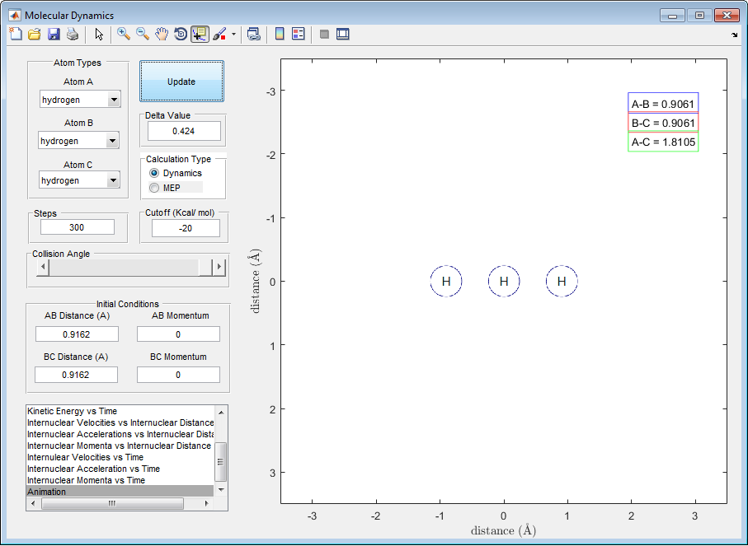Toggle the Data Cursor tool

pyautogui.click(x=200, y=34)
